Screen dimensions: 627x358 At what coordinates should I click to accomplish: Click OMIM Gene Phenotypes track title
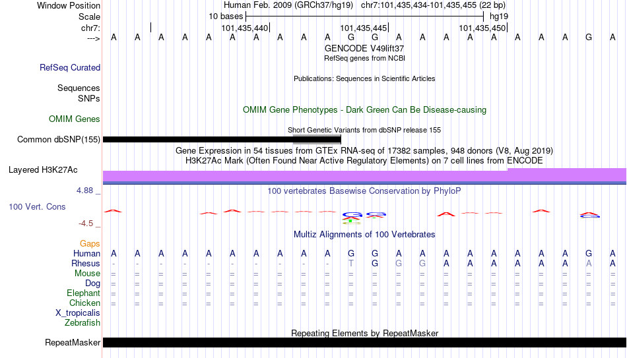364,110
